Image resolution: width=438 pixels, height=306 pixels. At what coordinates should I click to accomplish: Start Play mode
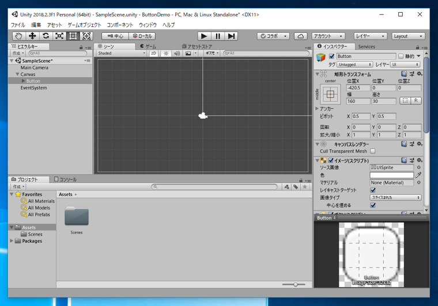coord(204,36)
